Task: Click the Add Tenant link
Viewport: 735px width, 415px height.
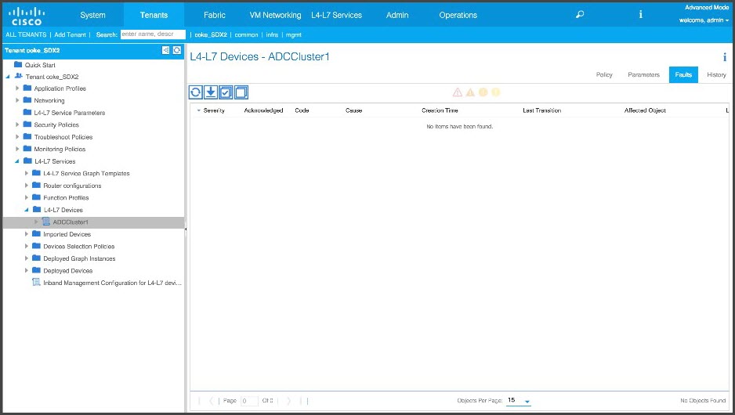Action: click(70, 34)
